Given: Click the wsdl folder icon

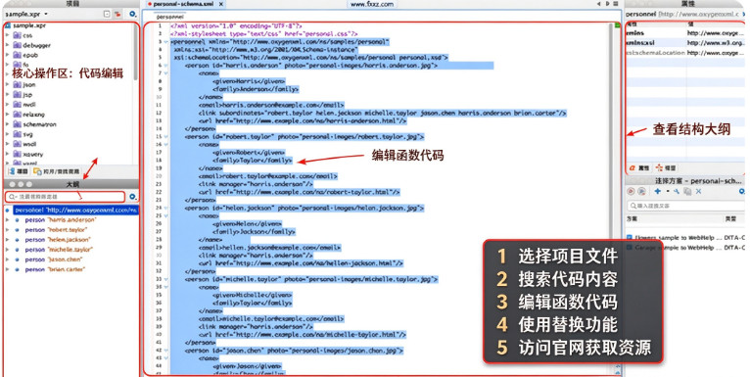Looking at the screenshot, I should pos(17,144).
